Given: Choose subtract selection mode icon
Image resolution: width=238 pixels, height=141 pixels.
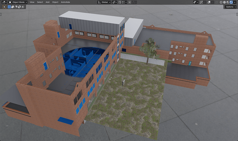Looking at the screenshot, I should click(x=16, y=7).
